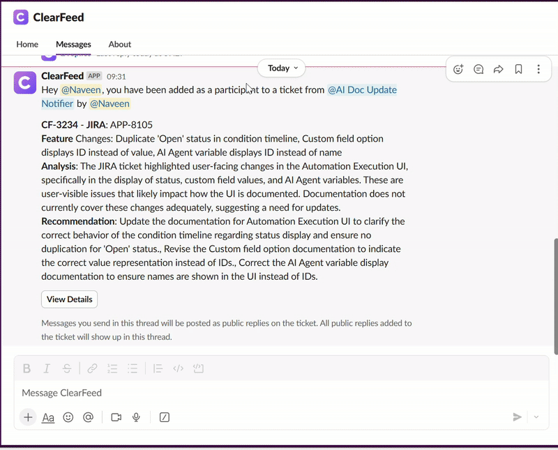The image size is (558, 450).
Task: Switch to the About tab
Action: tap(120, 44)
